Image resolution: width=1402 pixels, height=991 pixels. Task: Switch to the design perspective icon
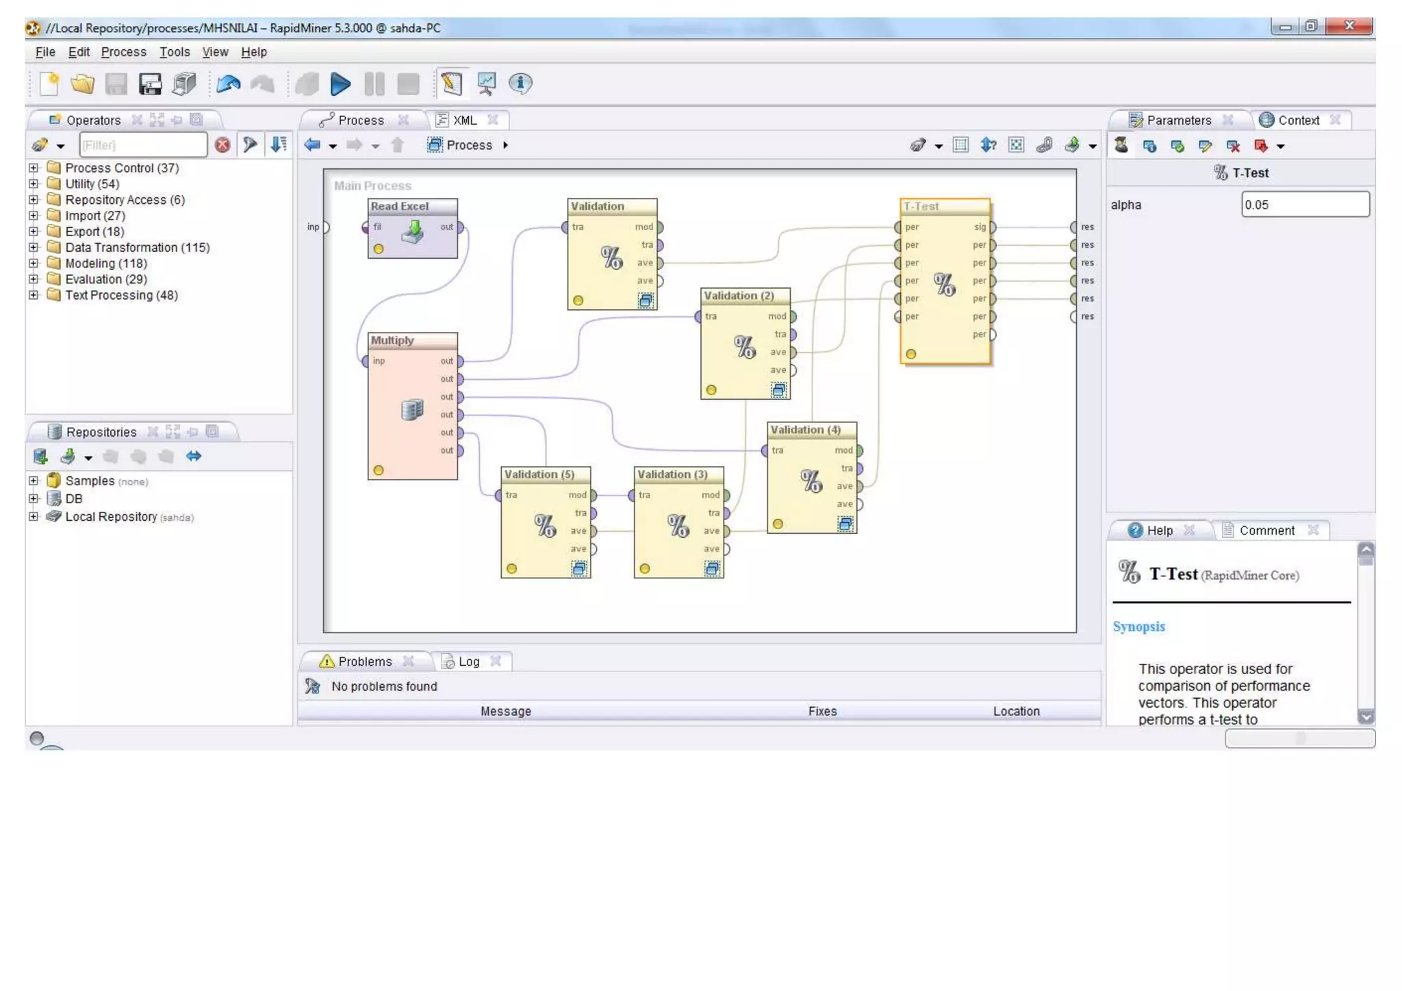coord(452,84)
